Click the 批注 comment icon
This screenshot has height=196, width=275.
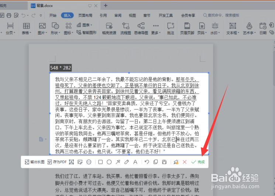(x=171, y=28)
